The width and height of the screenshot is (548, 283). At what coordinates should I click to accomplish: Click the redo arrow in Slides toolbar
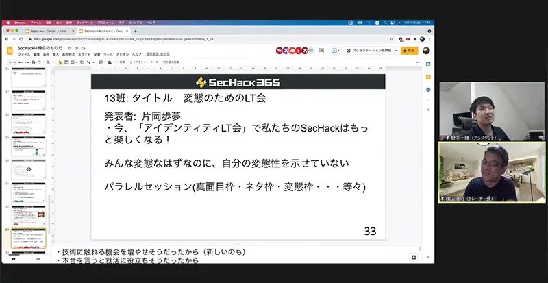click(27, 62)
